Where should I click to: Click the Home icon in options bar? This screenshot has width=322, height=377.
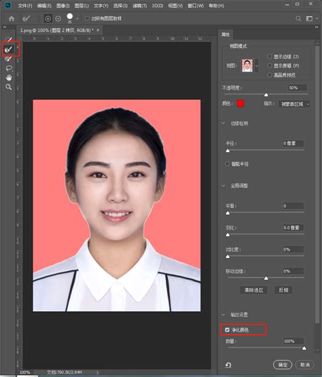[x=12, y=18]
